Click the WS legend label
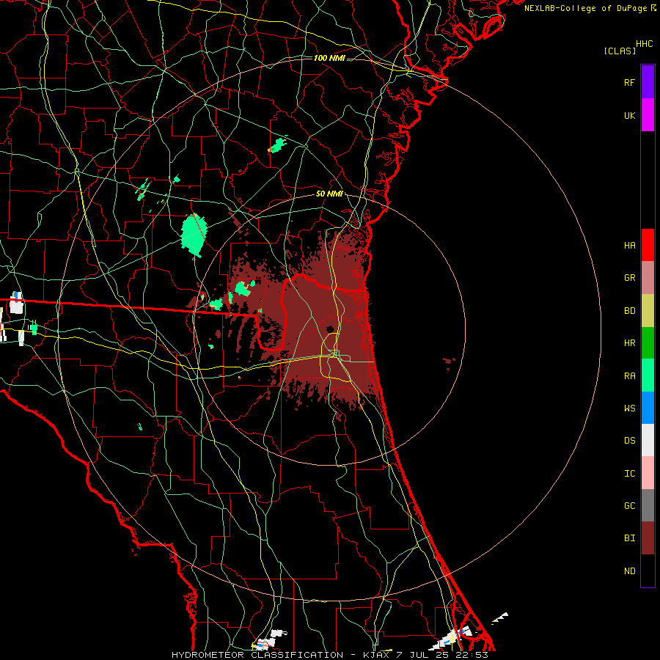 (629, 408)
